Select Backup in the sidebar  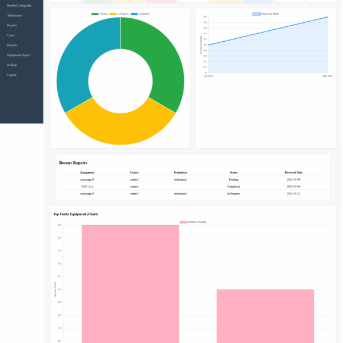(x=12, y=65)
